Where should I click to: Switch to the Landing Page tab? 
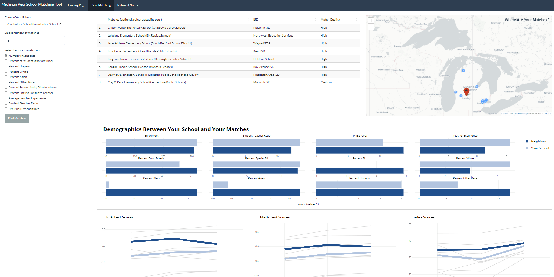click(76, 5)
